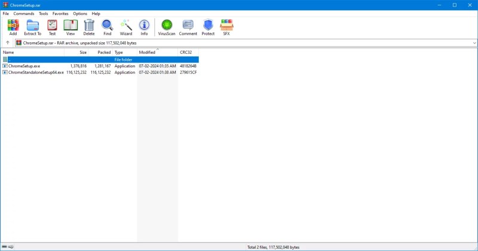
Task: Click CRC32 value 279615CF
Action: (x=188, y=72)
